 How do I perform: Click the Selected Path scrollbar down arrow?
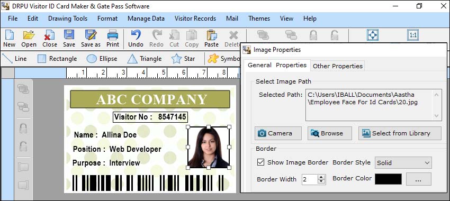click(x=437, y=116)
